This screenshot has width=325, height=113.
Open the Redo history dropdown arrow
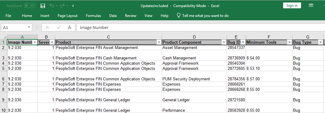pos(67,6)
